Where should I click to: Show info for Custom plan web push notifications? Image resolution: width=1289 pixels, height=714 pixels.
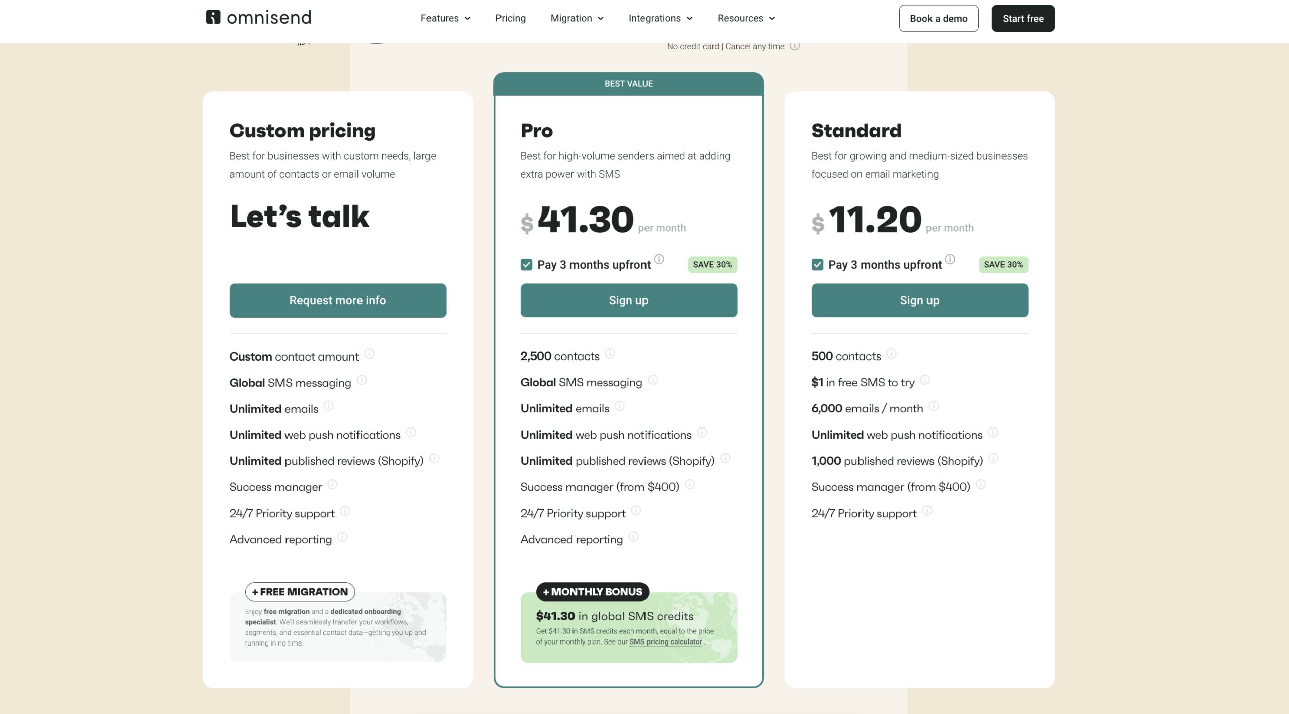click(x=411, y=432)
